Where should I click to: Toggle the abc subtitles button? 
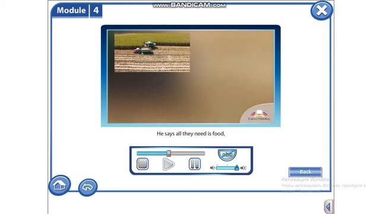pos(227,155)
